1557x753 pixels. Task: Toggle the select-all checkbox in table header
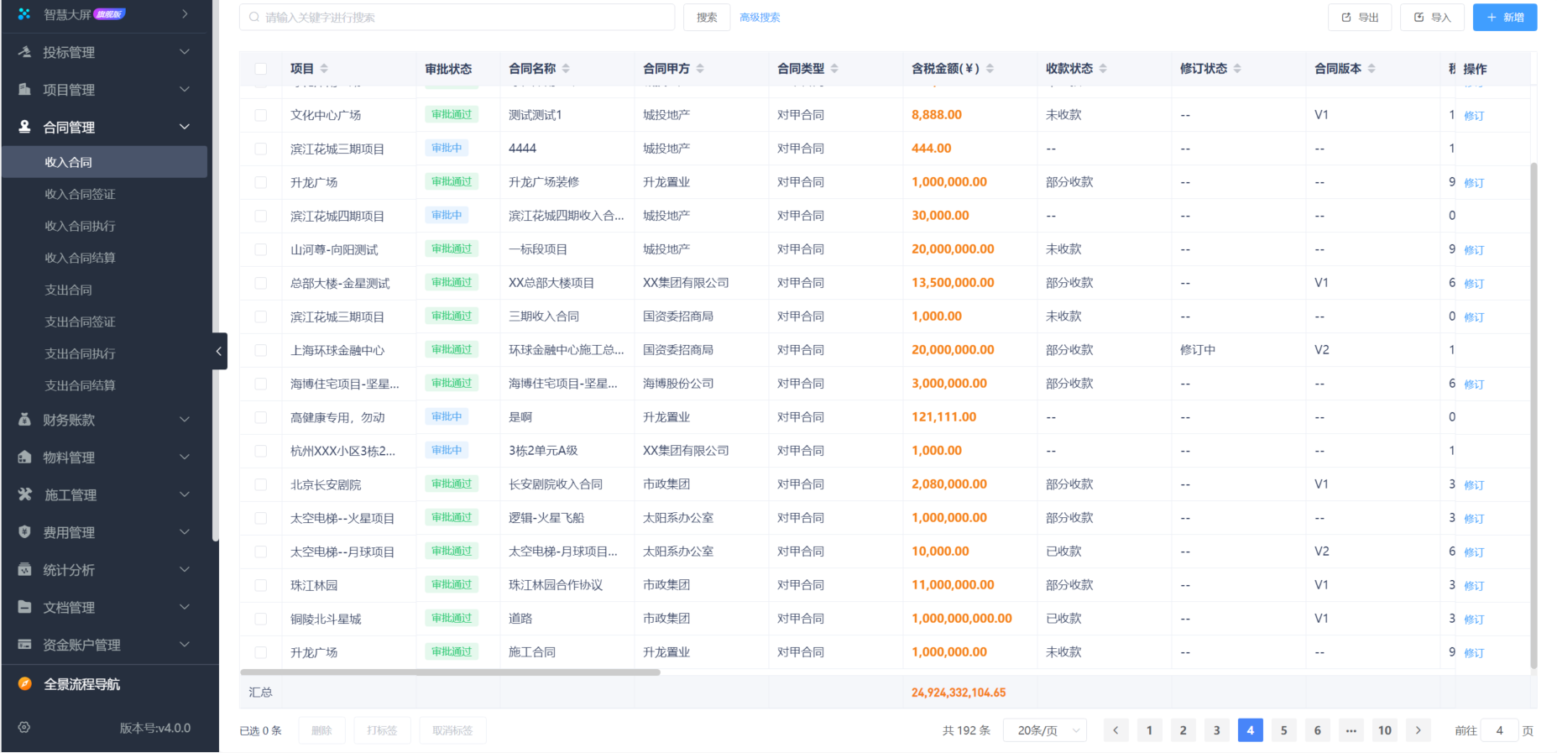pos(261,69)
